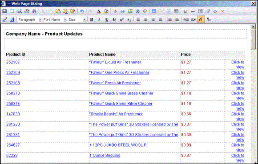Decrease indent of paragraph

[193, 20]
